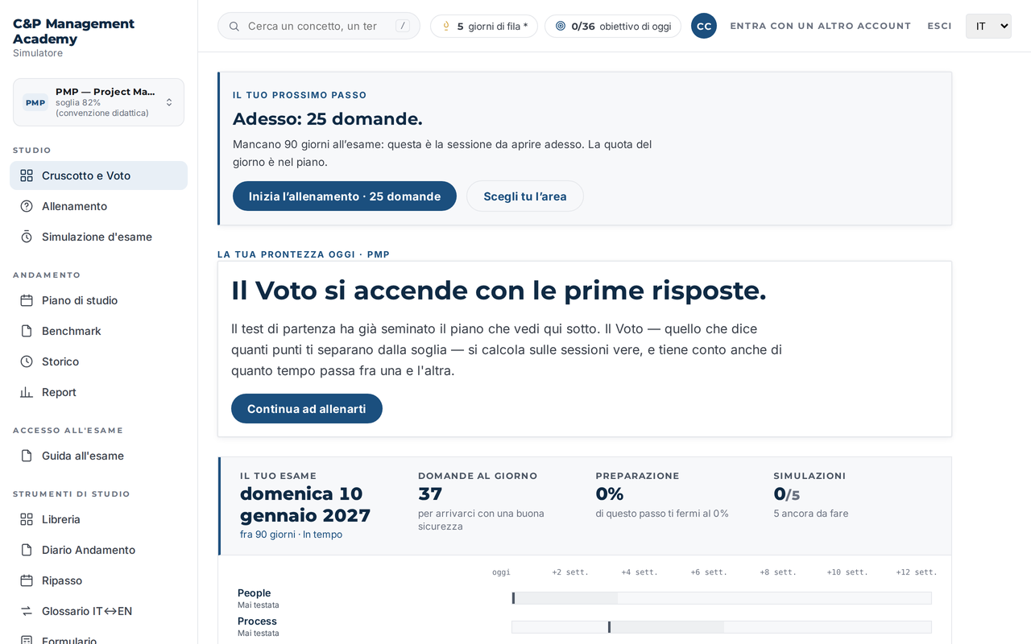Click the +6 sett. timeline label
The height and width of the screenshot is (644, 1031).
709,572
